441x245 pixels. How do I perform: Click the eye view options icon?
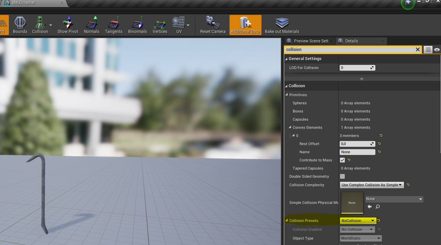[437, 50]
